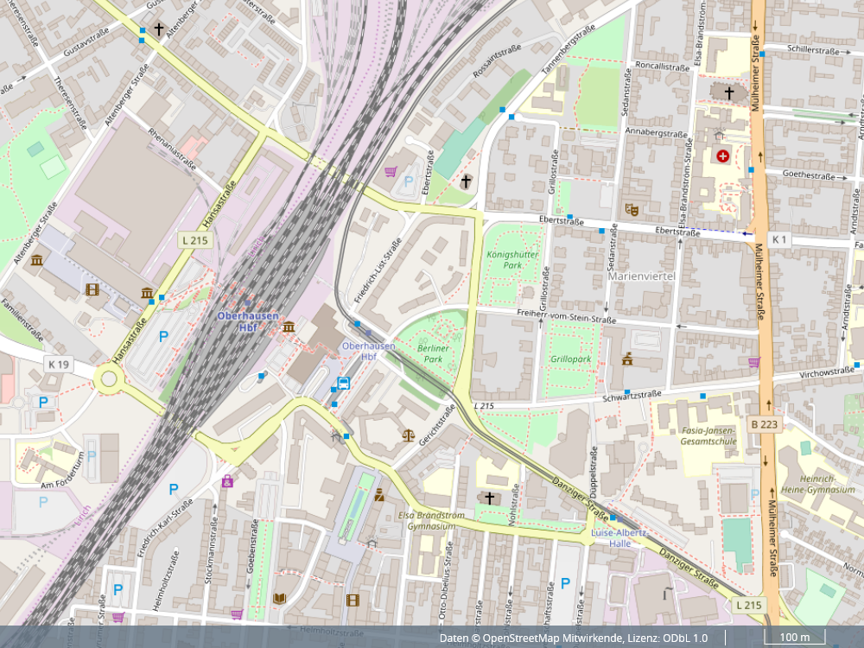Click the 100 m scale bar
Image resolution: width=864 pixels, height=648 pixels.
(x=794, y=638)
